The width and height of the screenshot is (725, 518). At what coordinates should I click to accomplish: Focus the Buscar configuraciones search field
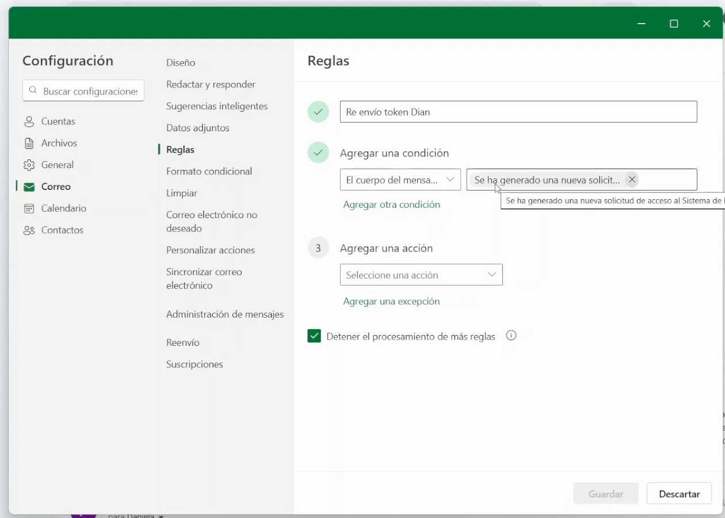coord(83,91)
